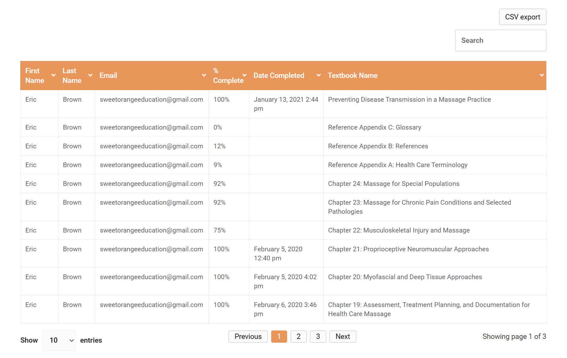Click the Last Name column sort arrow
The image size is (567, 358).
coord(90,75)
